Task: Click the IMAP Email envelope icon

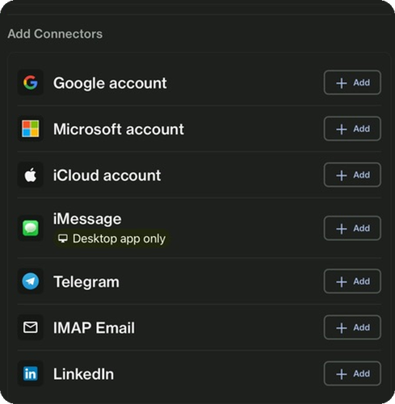Action: click(x=31, y=327)
